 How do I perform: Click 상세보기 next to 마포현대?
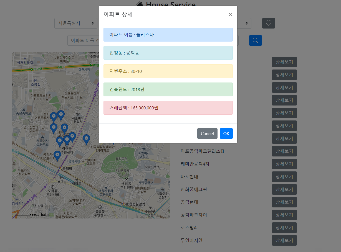tap(284, 177)
